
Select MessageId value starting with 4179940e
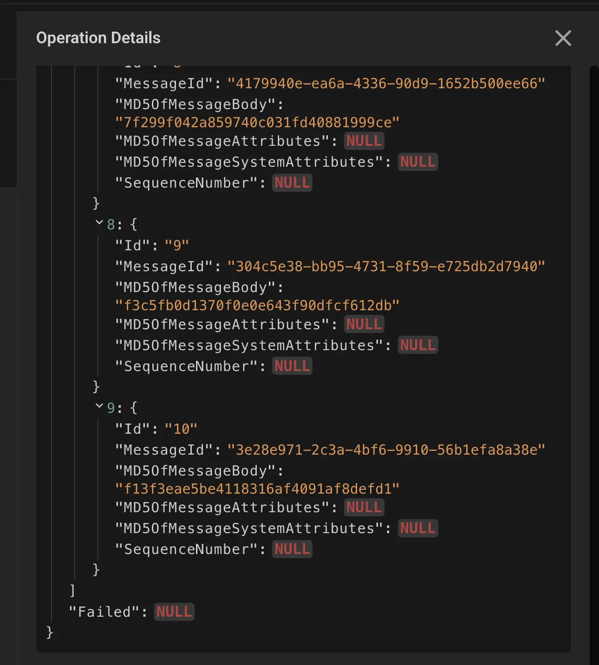pos(386,84)
